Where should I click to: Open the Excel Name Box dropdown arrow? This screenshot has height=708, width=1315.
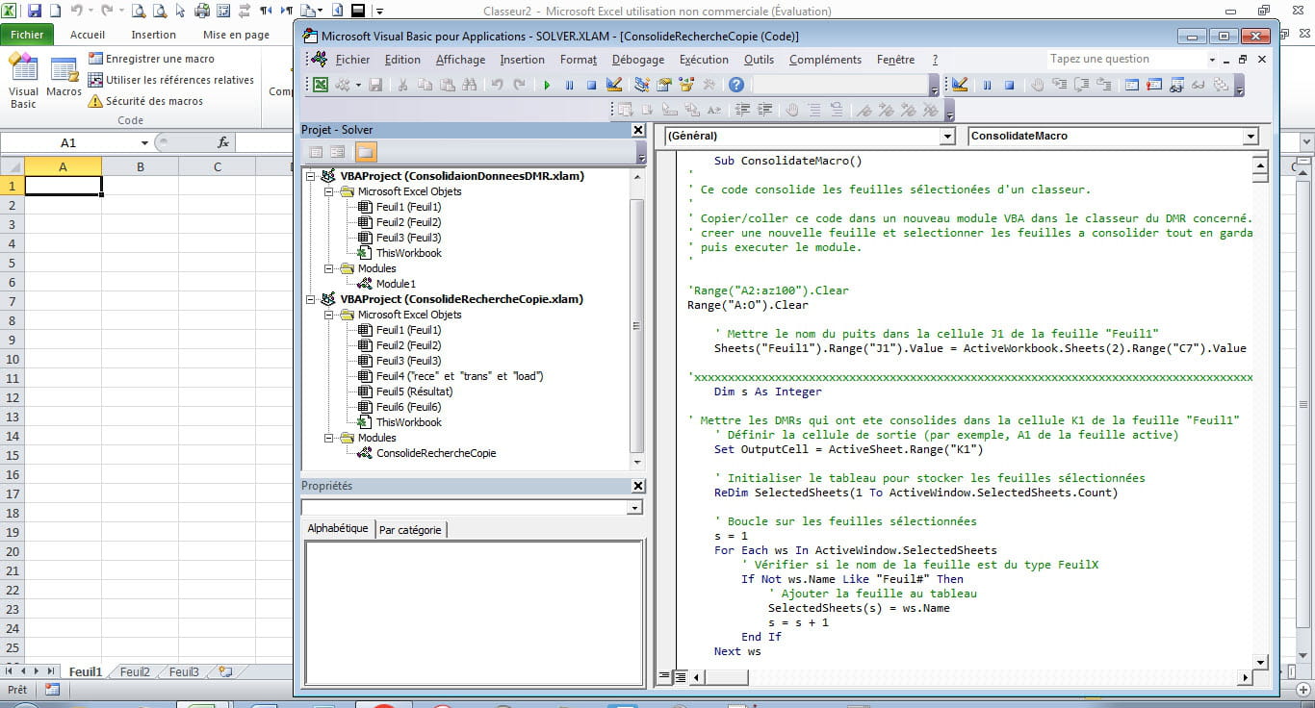(144, 142)
